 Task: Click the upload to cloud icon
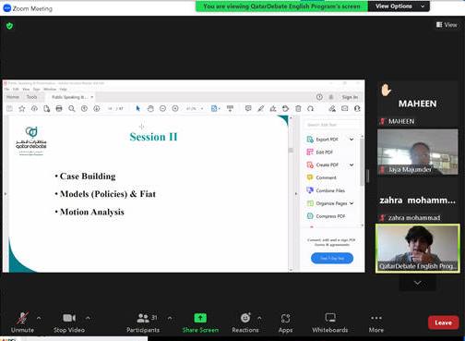34,108
